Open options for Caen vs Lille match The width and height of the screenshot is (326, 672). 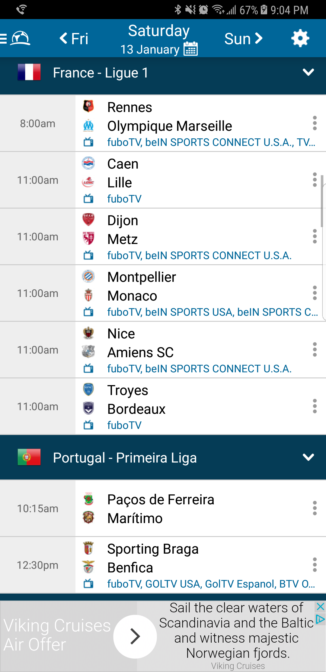(315, 180)
